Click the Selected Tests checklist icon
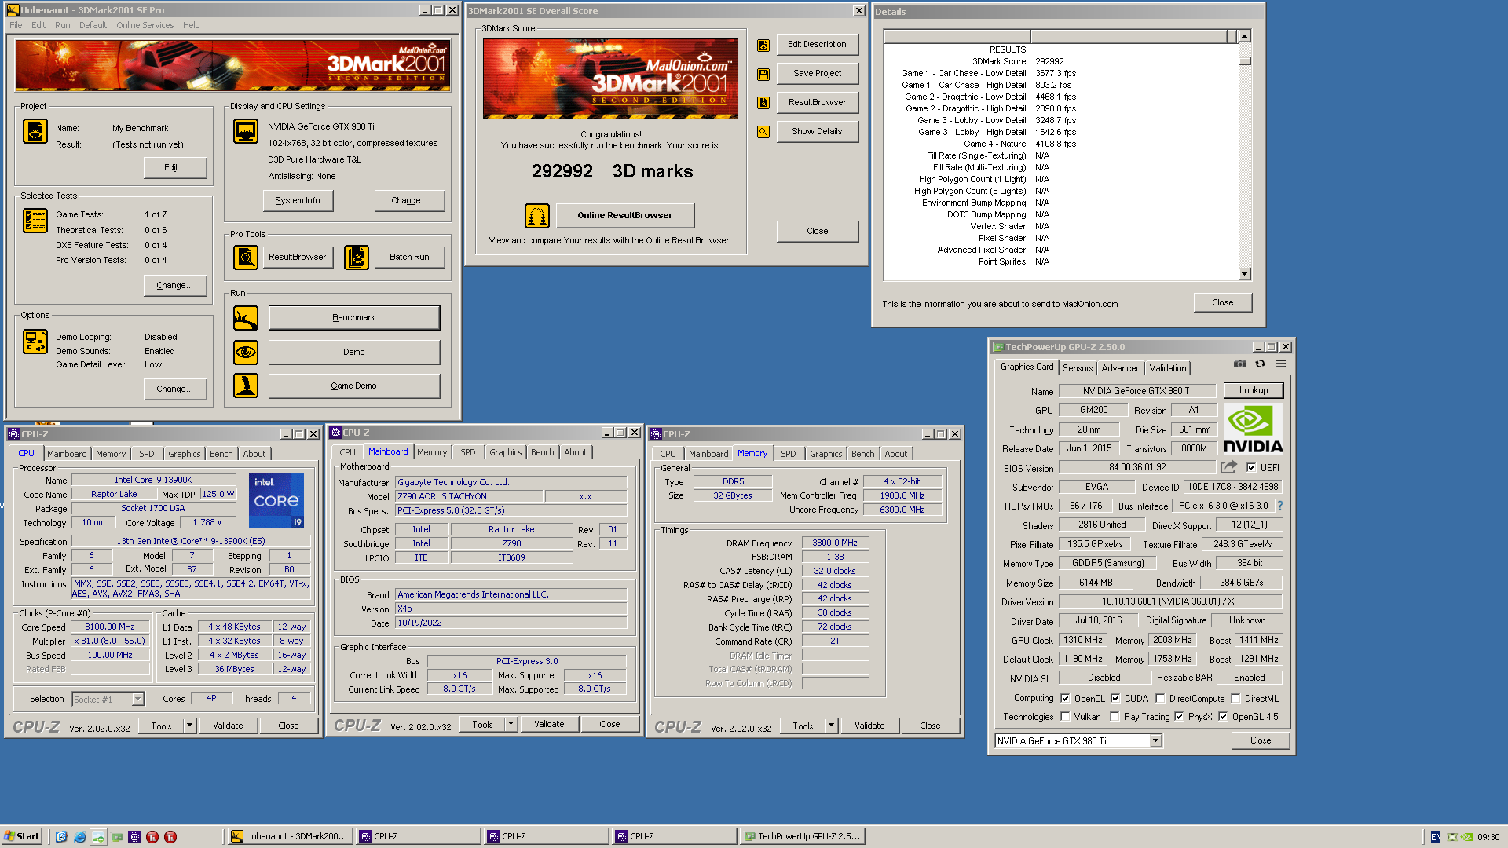1508x848 pixels. [35, 221]
